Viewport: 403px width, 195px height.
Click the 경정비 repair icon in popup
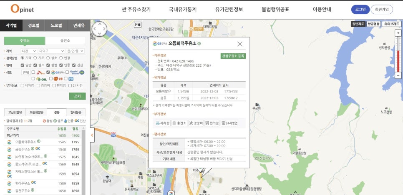[196, 123]
